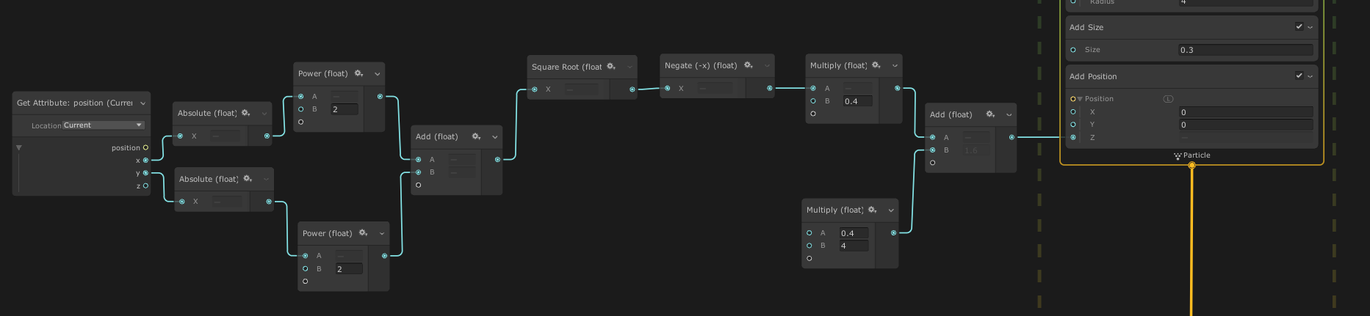
Task: Edit the Size field value 0.3
Action: [1245, 50]
